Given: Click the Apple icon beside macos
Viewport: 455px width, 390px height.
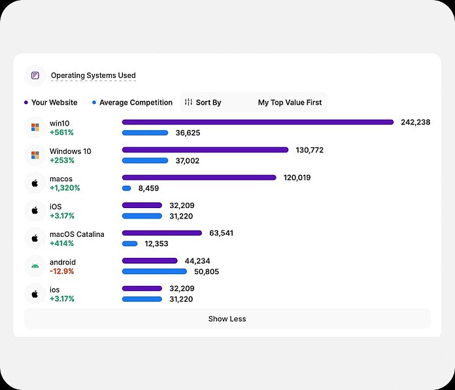Looking at the screenshot, I should (35, 183).
